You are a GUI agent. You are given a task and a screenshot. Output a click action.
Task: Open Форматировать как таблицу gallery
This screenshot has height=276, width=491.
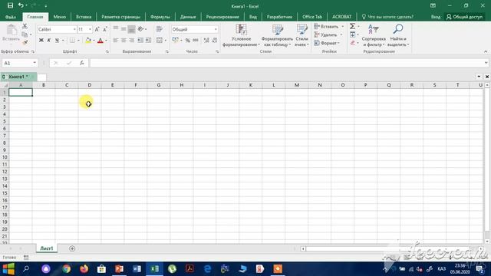tap(277, 35)
